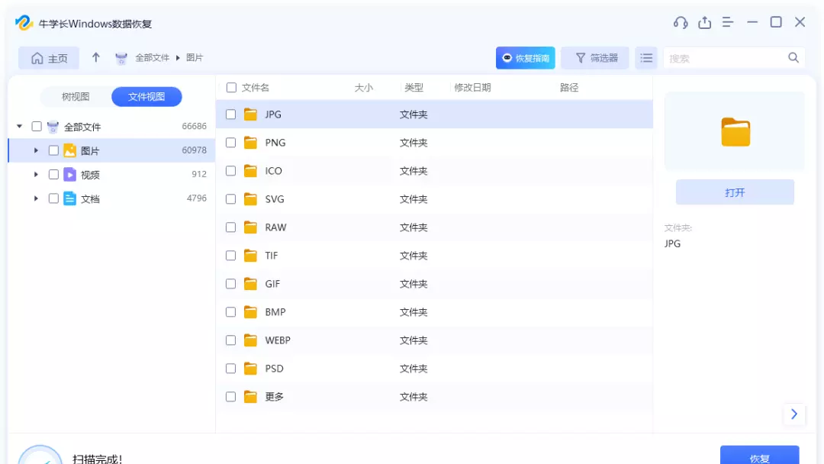Tick the select-all checkbox beside 文件名
This screenshot has width=824, height=464.
pyautogui.click(x=231, y=87)
